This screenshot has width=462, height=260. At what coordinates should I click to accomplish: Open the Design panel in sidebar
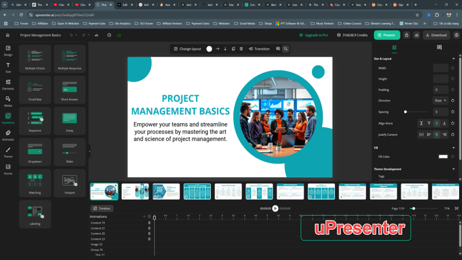[8, 50]
